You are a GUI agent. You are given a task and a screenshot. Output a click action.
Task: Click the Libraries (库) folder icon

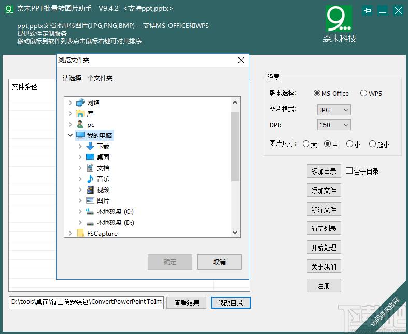point(80,113)
